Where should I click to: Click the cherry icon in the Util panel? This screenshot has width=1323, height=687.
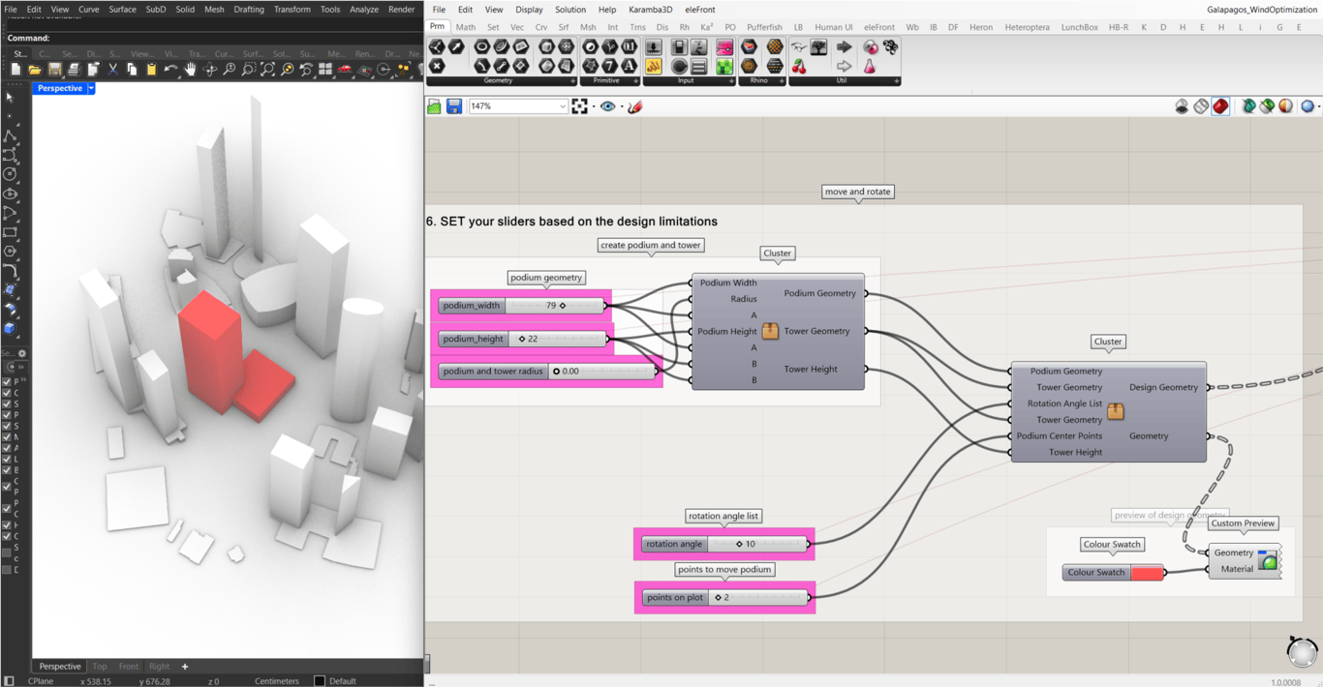click(x=799, y=67)
